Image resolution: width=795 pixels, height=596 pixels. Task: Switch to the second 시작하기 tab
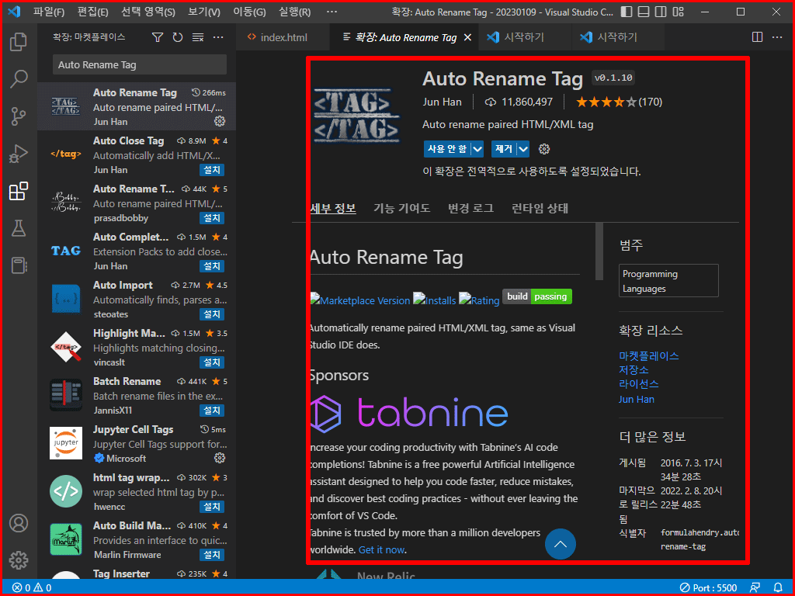coord(618,37)
